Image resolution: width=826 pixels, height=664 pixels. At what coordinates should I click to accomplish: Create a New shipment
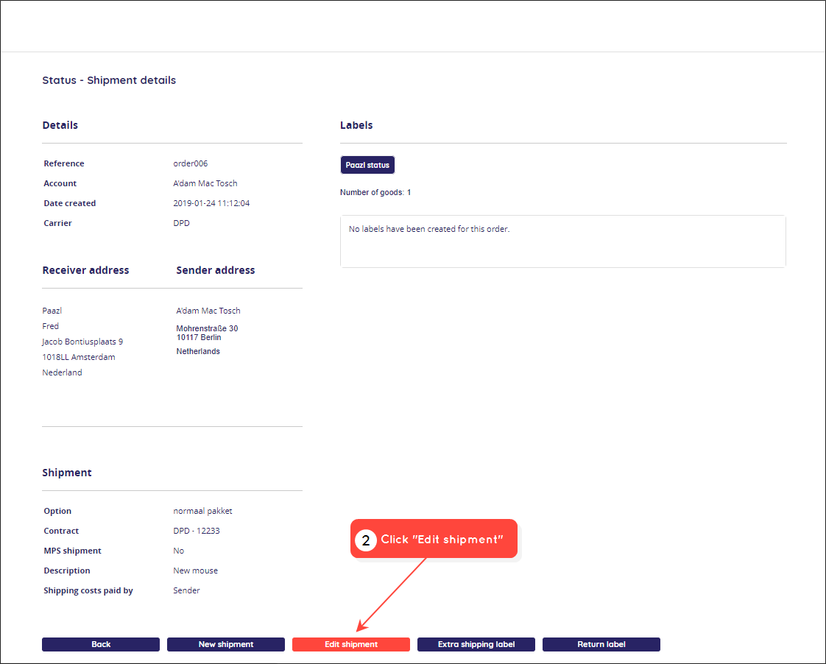pos(226,644)
